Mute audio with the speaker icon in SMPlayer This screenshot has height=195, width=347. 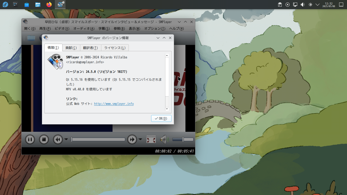click(164, 139)
